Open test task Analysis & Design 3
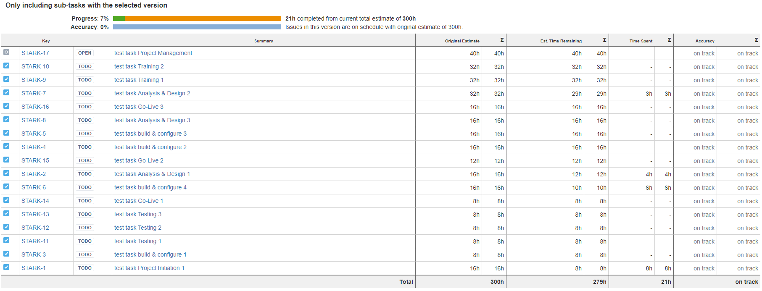The image size is (762, 291). pos(152,120)
